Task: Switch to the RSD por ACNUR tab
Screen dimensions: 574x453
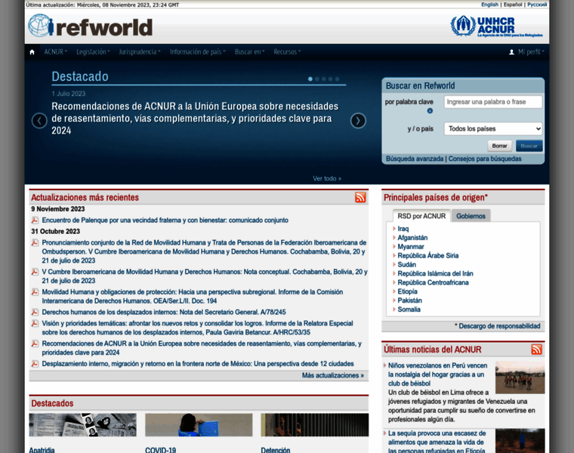Action: 421,216
